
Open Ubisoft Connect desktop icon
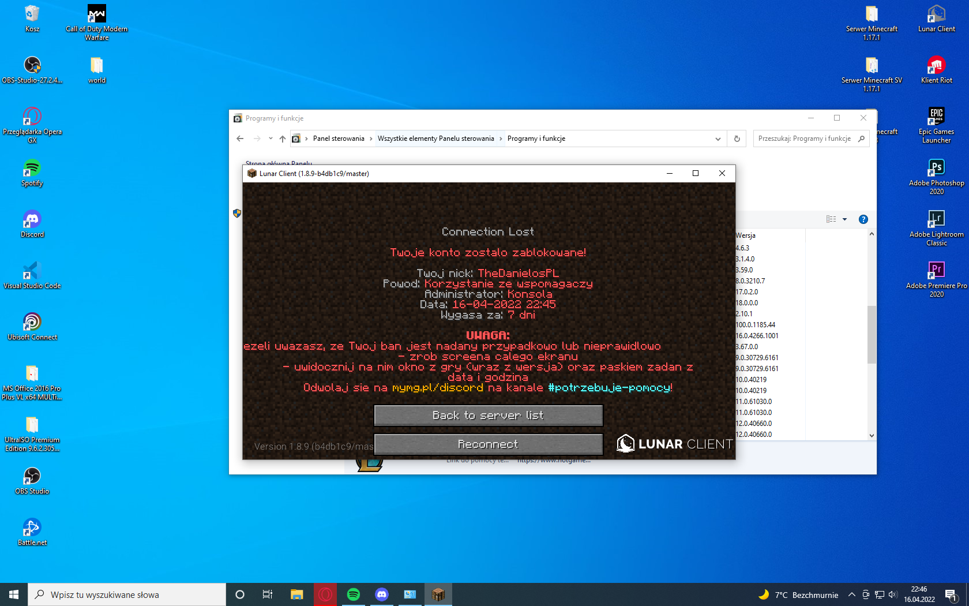coord(32,327)
